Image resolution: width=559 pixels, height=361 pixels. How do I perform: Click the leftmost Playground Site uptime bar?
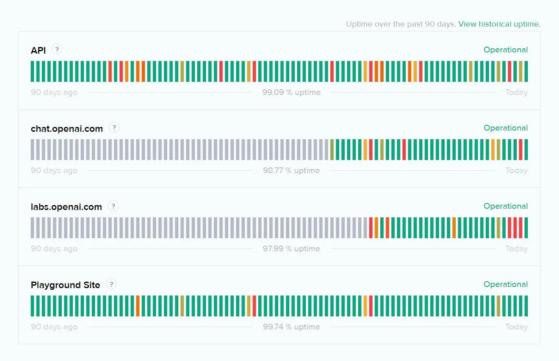pos(33,306)
